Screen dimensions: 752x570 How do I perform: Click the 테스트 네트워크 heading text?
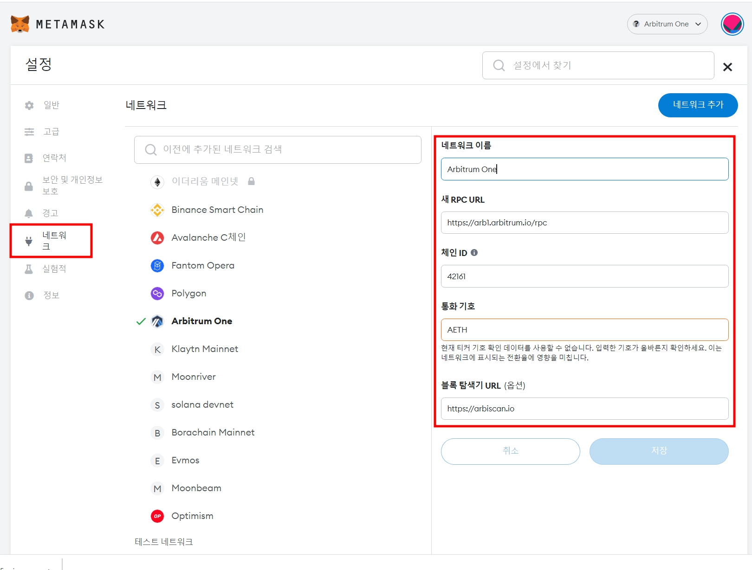(x=163, y=542)
